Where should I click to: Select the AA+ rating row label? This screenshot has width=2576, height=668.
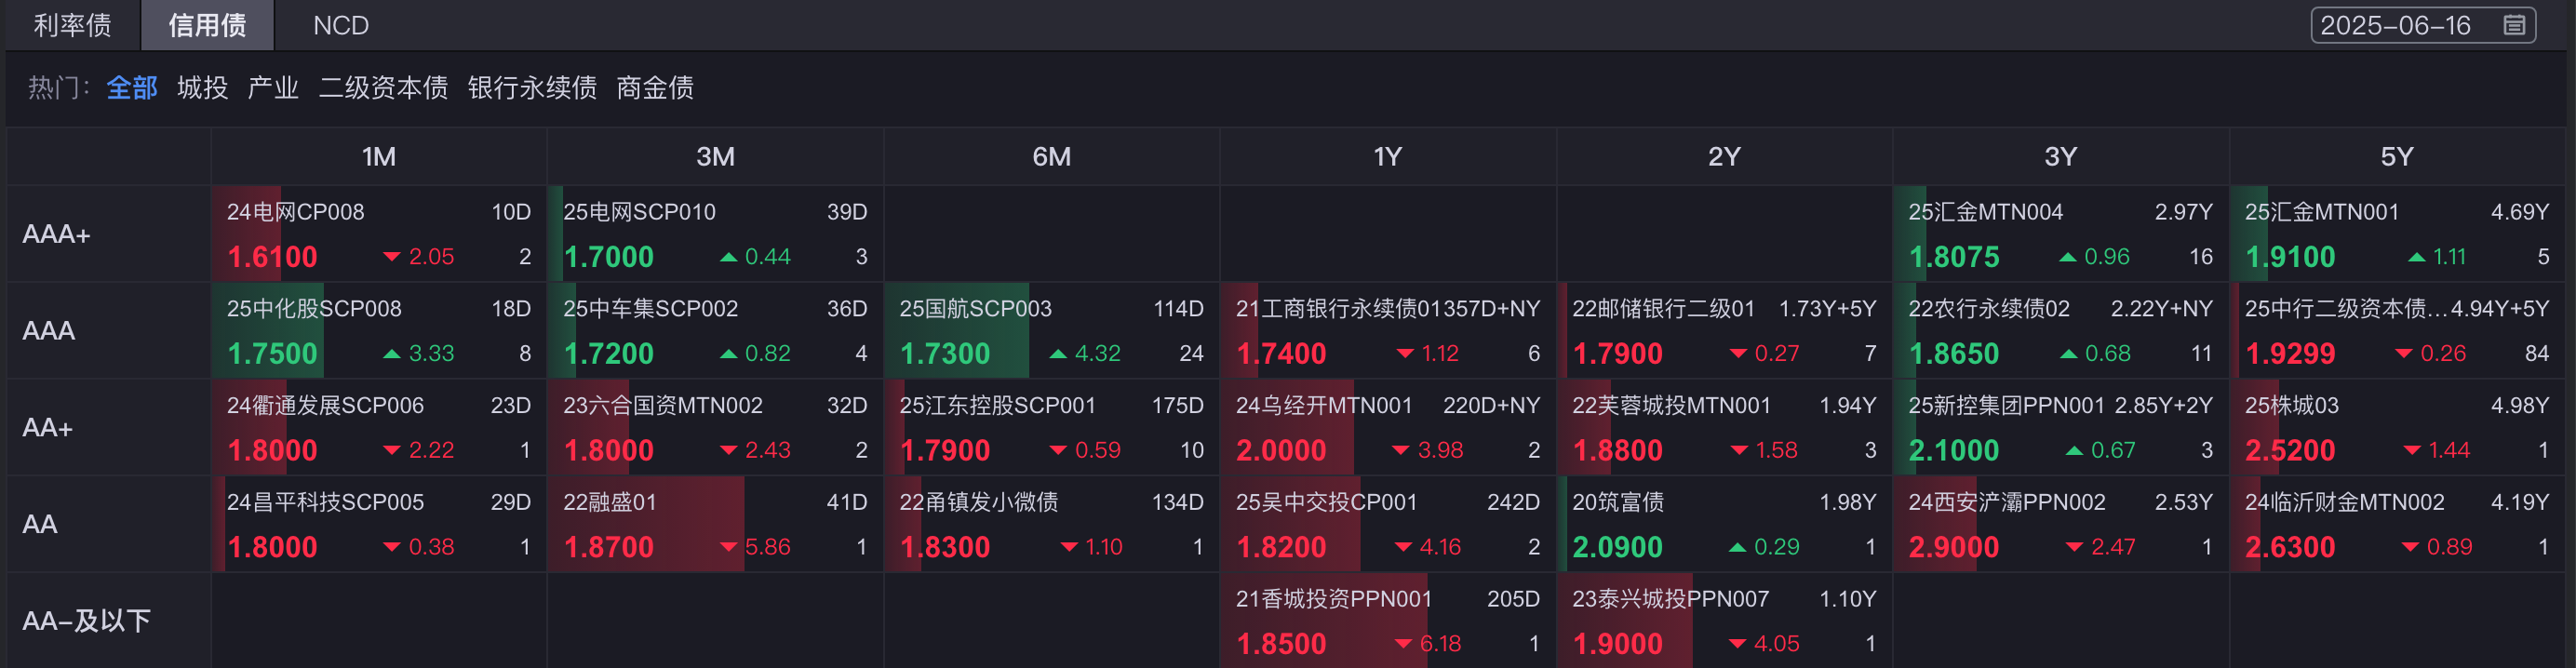click(48, 428)
